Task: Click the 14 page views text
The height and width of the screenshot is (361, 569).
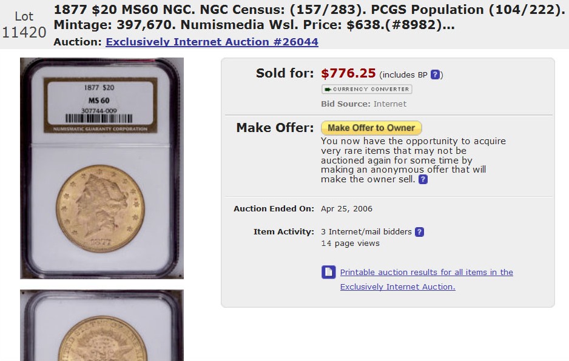Action: [350, 243]
